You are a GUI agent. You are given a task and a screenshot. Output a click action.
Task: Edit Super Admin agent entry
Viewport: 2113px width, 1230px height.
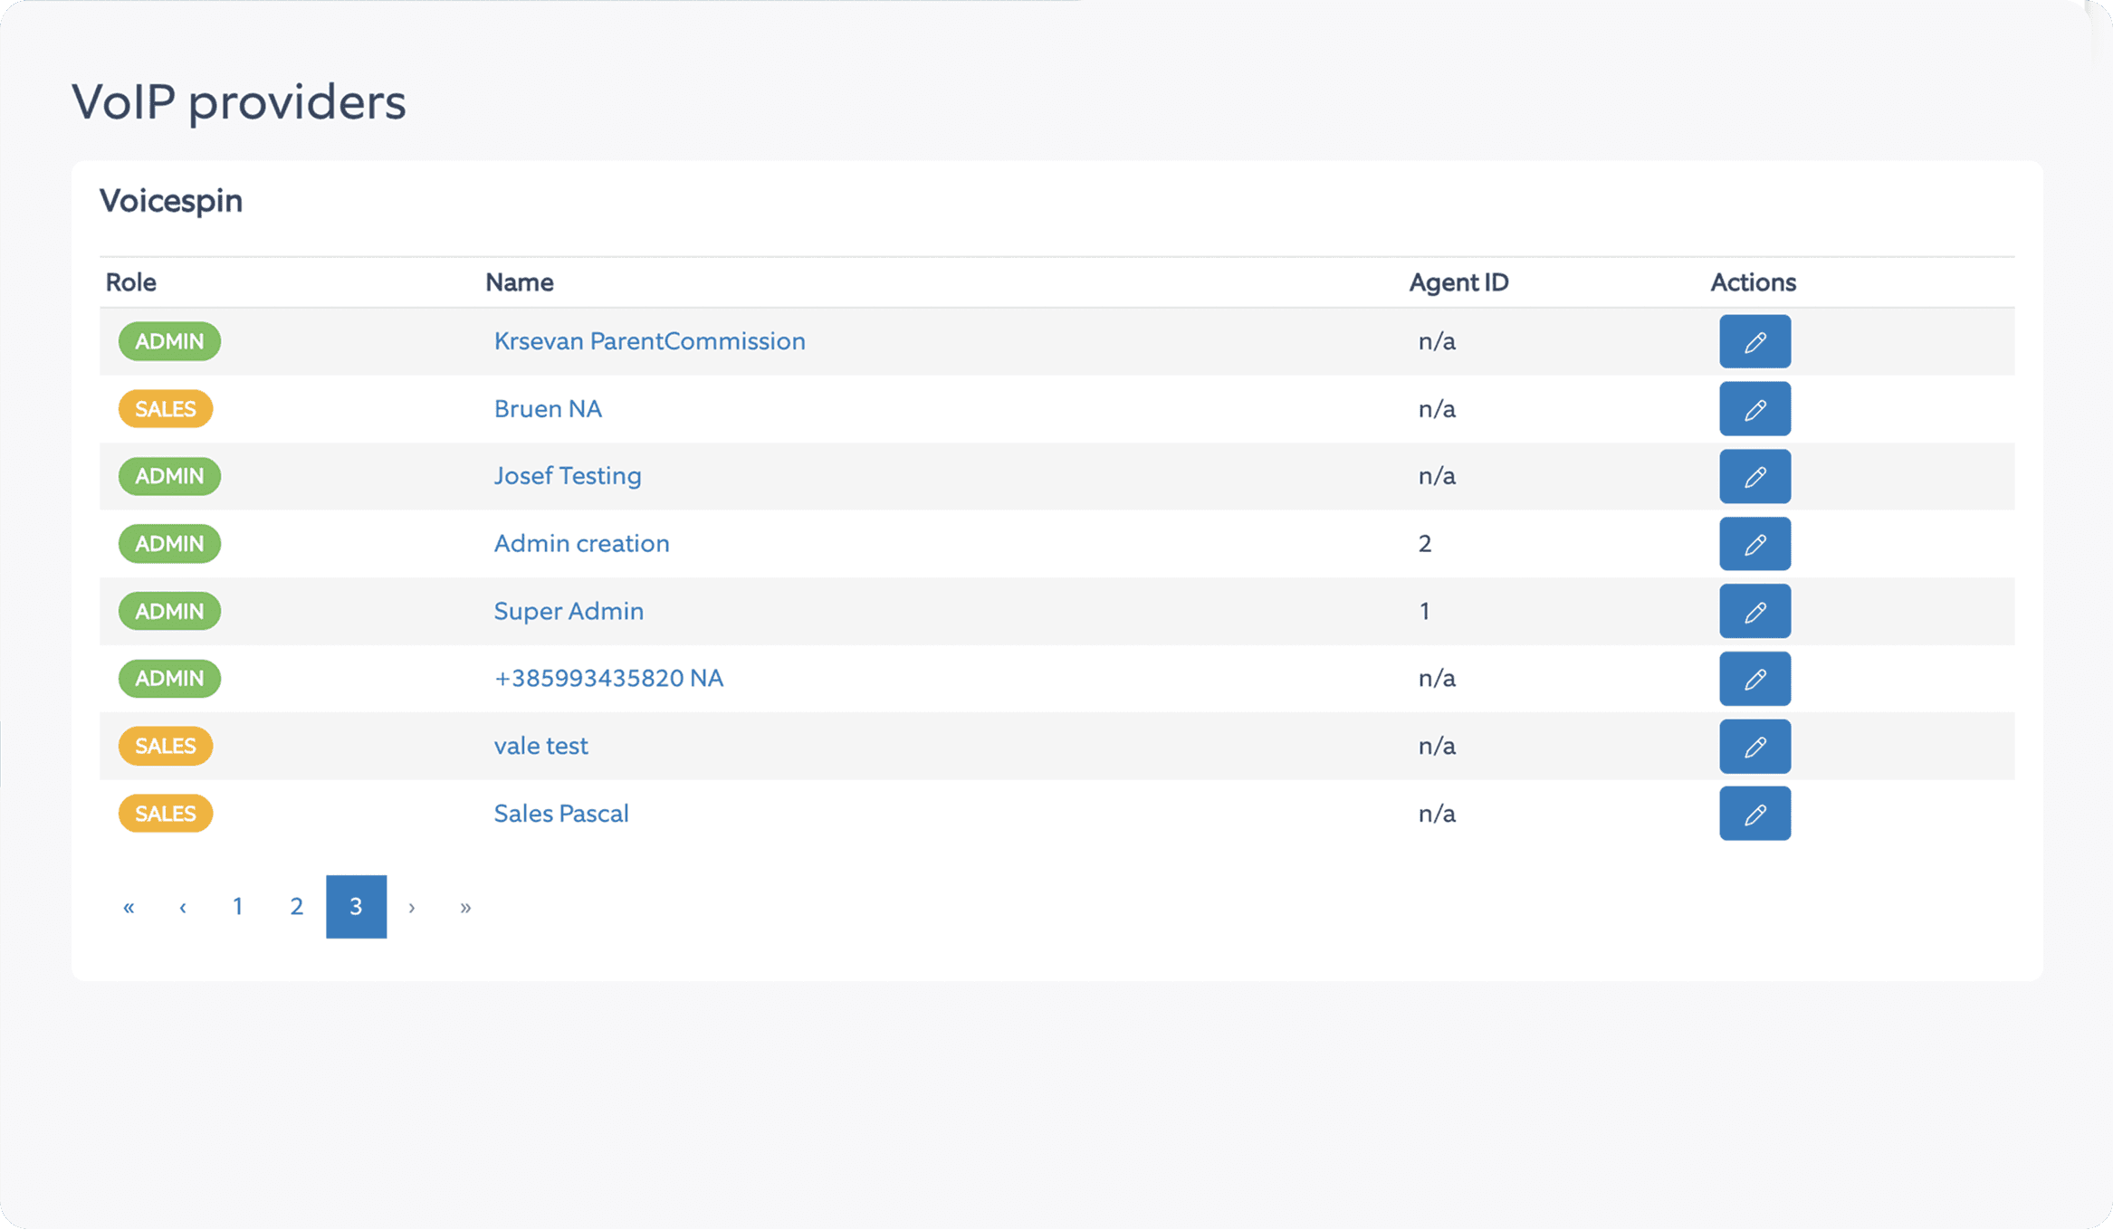(x=1754, y=611)
